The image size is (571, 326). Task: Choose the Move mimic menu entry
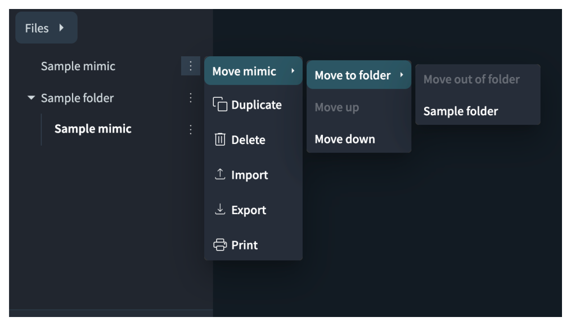pyautogui.click(x=254, y=71)
